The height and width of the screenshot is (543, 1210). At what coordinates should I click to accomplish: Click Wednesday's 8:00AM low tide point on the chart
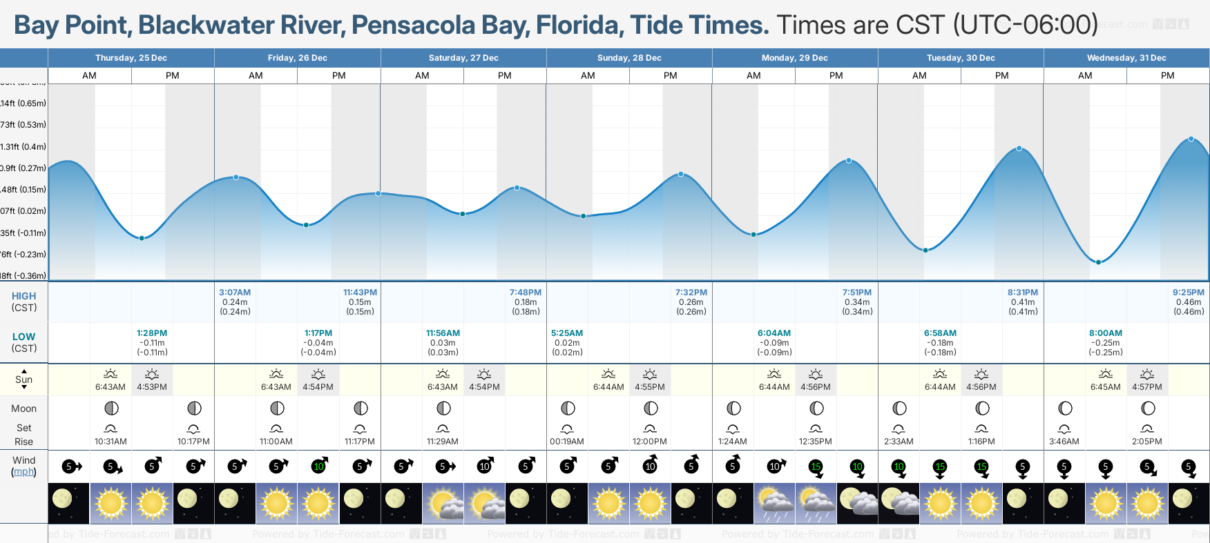coord(1099,262)
